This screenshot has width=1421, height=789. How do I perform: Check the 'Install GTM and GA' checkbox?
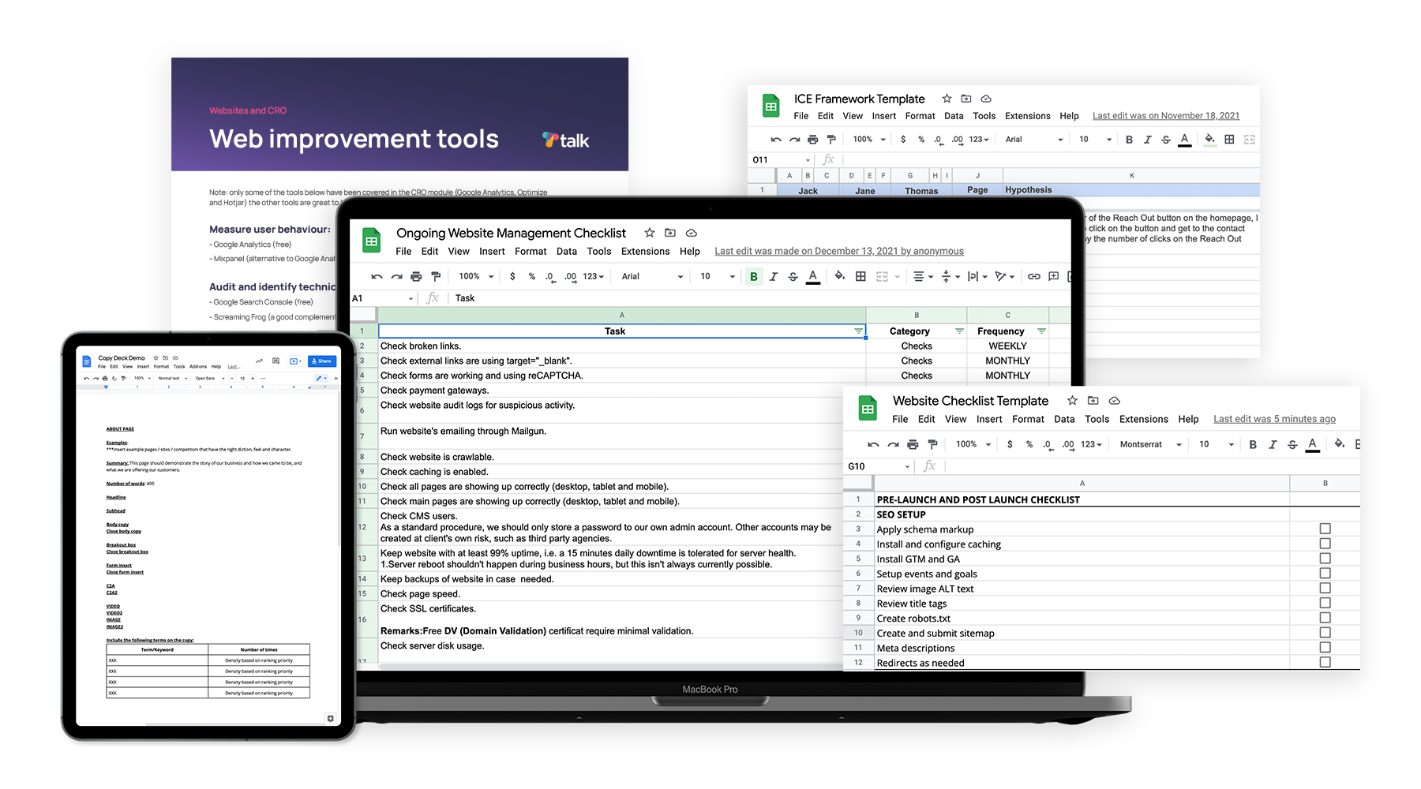tap(1325, 559)
